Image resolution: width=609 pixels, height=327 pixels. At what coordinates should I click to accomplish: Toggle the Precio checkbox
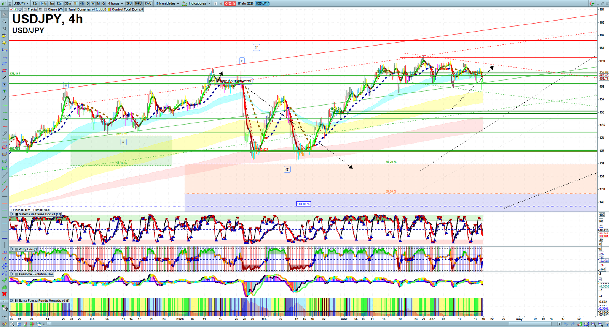[25, 9]
